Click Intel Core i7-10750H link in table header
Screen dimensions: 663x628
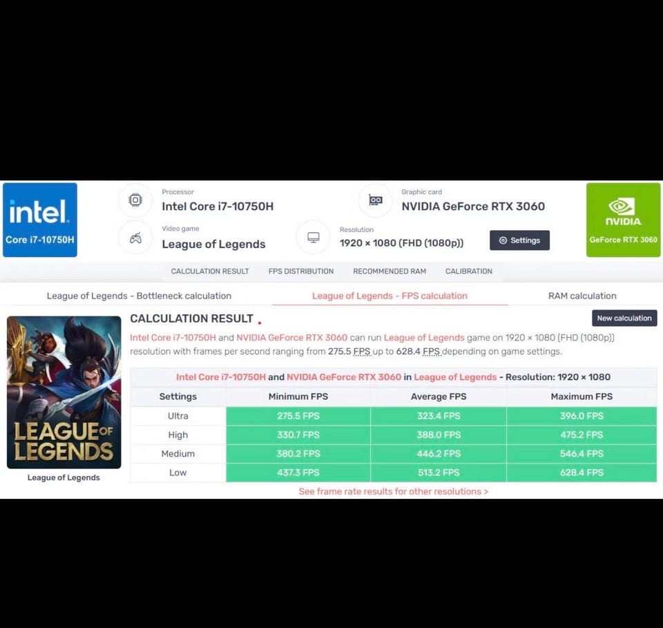(x=221, y=377)
